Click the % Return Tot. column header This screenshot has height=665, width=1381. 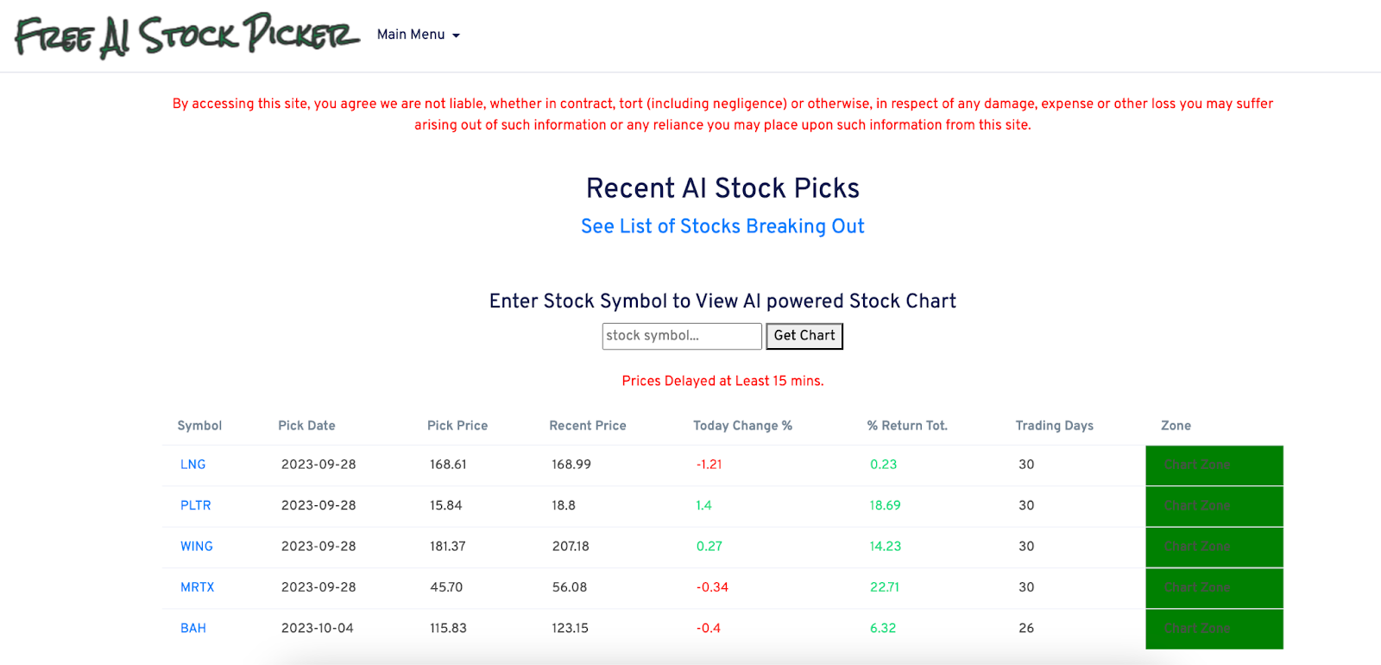tap(907, 426)
